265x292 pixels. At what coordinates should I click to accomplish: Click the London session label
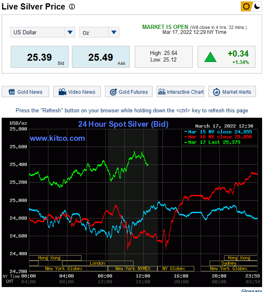[98, 264]
